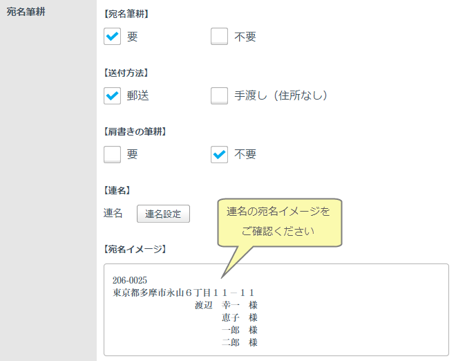Click the 【宛名イメージ】 section heading
This screenshot has width=456, height=361.
[x=135, y=248]
